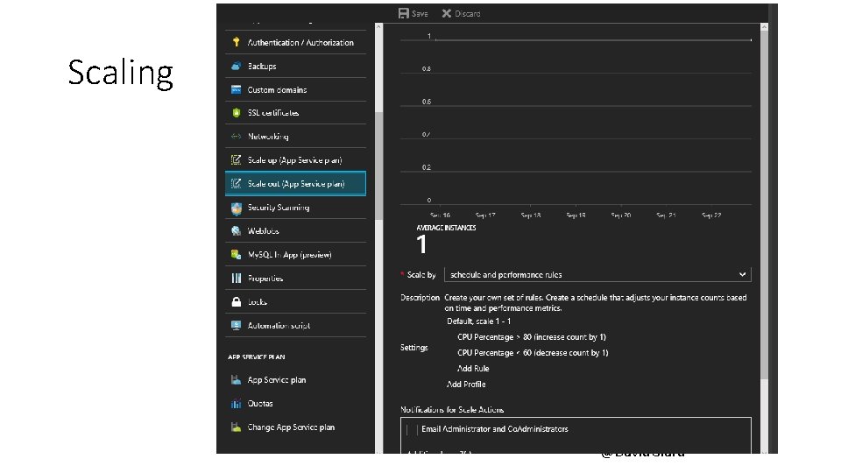Click the MySQL In App icon
841x473 pixels.
click(x=236, y=254)
